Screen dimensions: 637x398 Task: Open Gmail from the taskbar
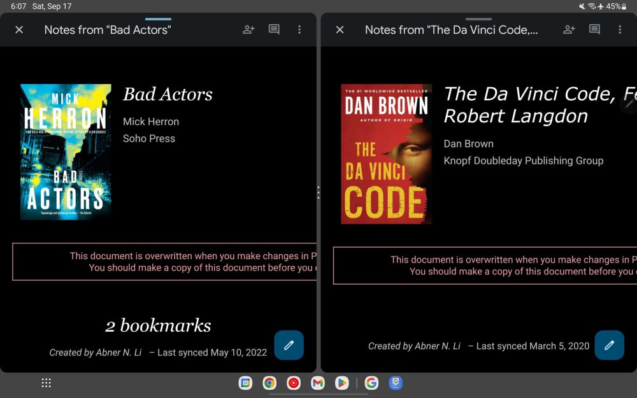click(318, 383)
